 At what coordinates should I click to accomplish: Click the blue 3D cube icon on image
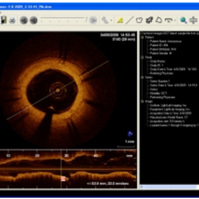[x=130, y=134]
